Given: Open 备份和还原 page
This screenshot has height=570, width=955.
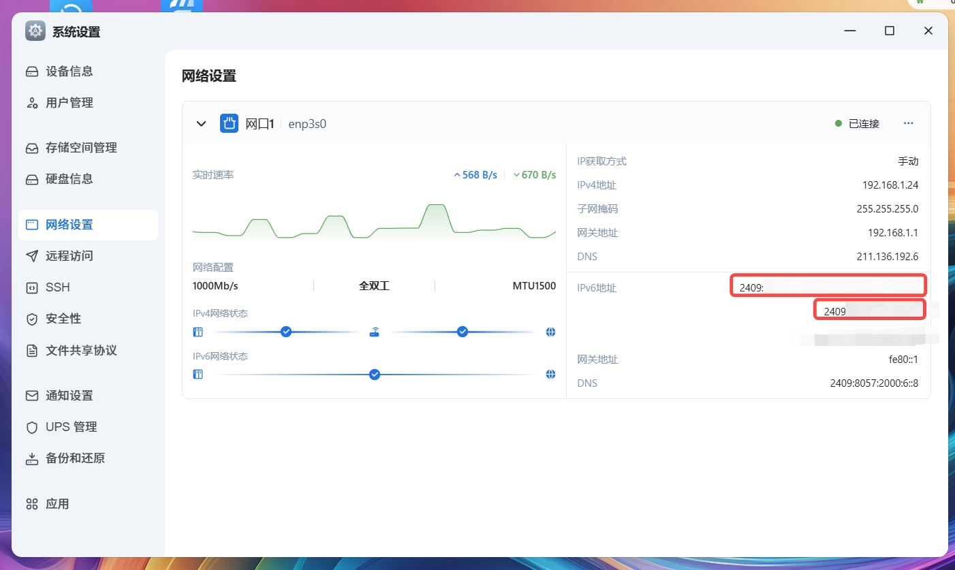Looking at the screenshot, I should 75,458.
